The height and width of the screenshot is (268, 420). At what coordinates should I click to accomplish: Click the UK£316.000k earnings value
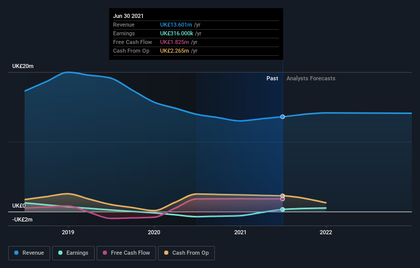176,33
